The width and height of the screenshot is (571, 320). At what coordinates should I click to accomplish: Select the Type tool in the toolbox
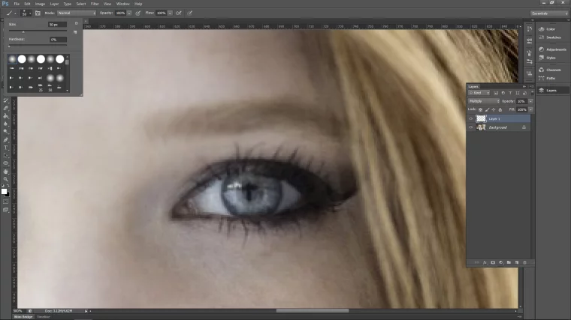point(5,148)
